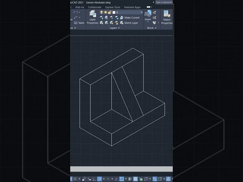The width and height of the screenshot is (243, 182).
Task: Click the Turn All Layers On icon
Action: coord(101,23)
